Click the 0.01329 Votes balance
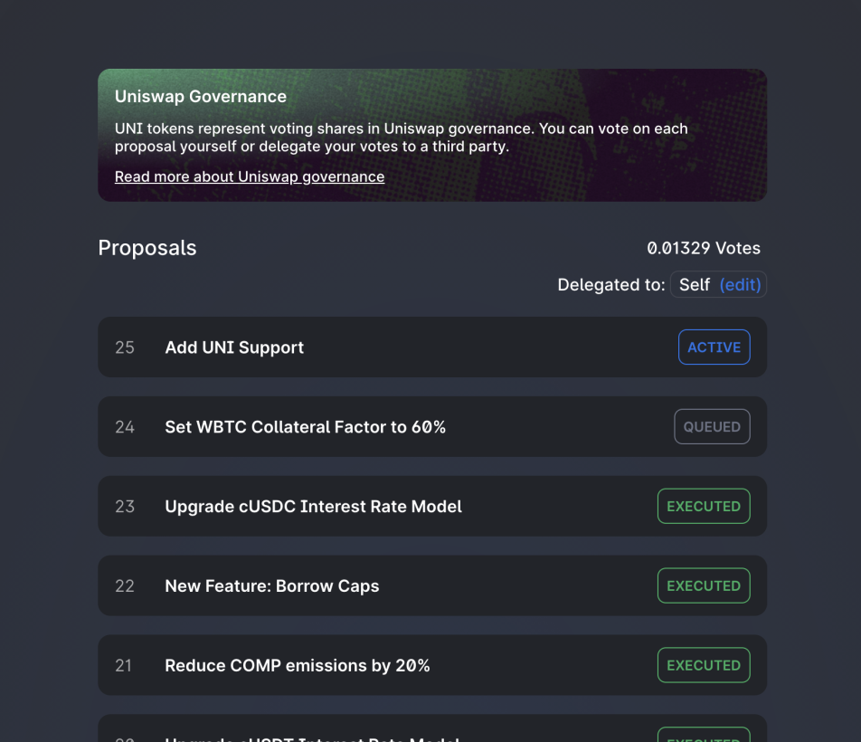This screenshot has height=742, width=861. point(704,248)
